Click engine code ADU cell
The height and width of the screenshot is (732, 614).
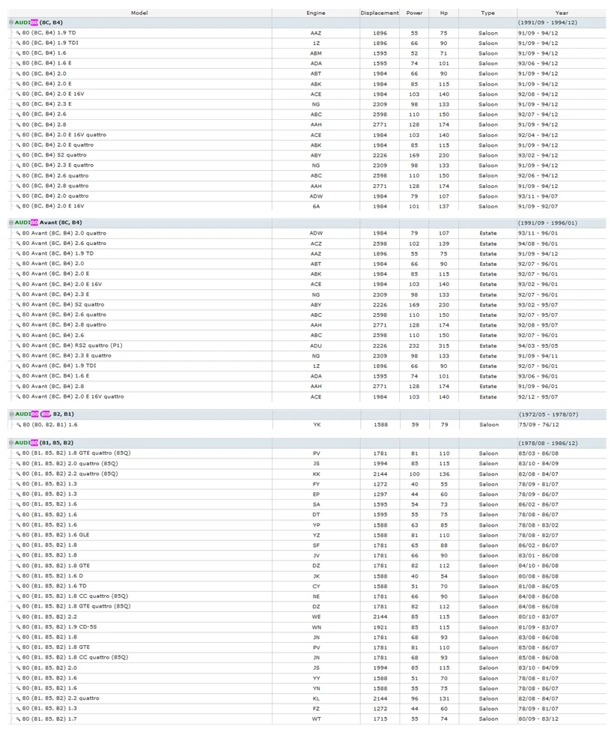(x=316, y=346)
